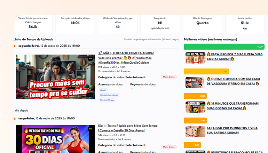The width and height of the screenshot is (268, 153).
Task: Open 'FAÇA ISSO POR 15 MINUTOS E VEJA SUA BARRIGA MUDAR' link
Action: coord(232,130)
